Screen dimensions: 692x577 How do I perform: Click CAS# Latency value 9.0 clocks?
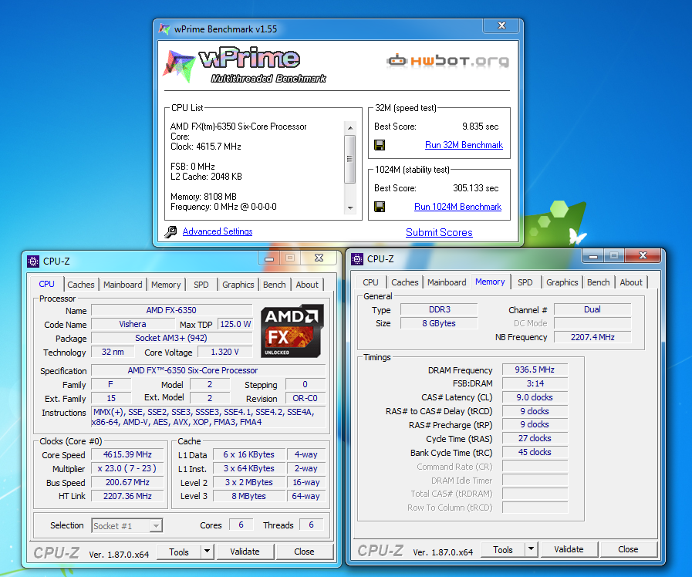point(535,397)
